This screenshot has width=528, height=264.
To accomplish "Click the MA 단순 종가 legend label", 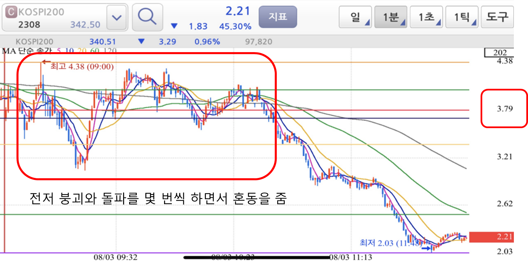I will [x=27, y=51].
